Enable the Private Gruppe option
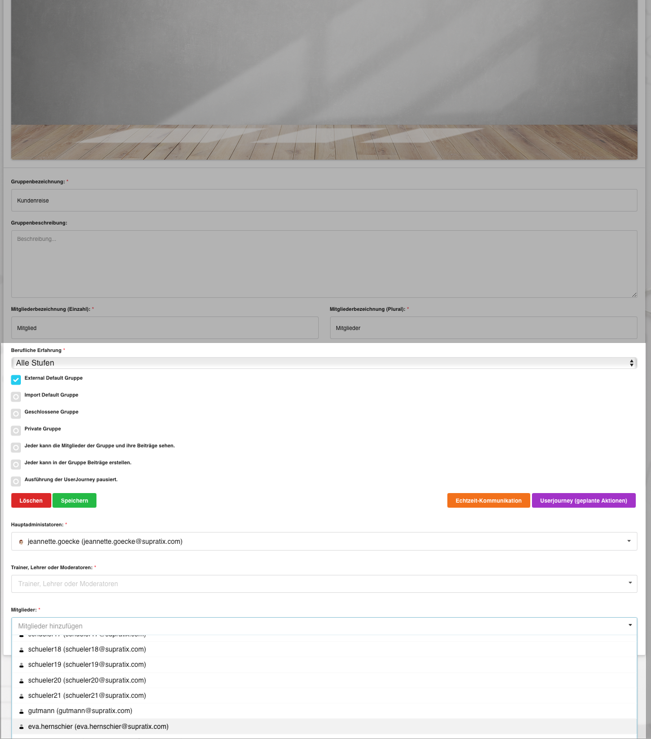Viewport: 651px width, 739px height. point(16,430)
